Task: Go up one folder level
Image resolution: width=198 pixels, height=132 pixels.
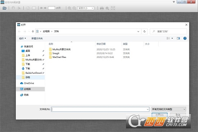Action: pos(33,31)
